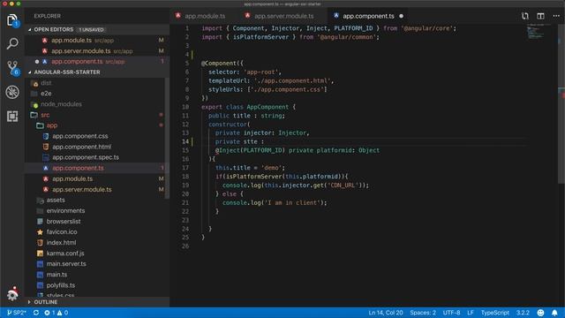Click the Angular icon of app.server.module.ts tab
This screenshot has width=565, height=318.
point(247,16)
